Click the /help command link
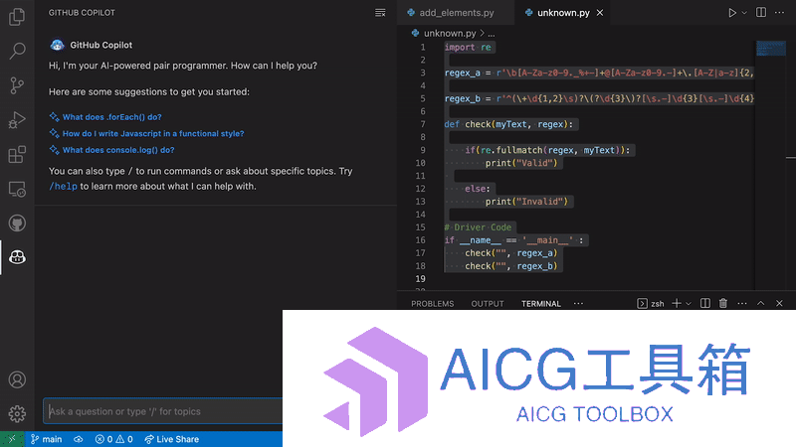The width and height of the screenshot is (796, 447). [x=63, y=186]
